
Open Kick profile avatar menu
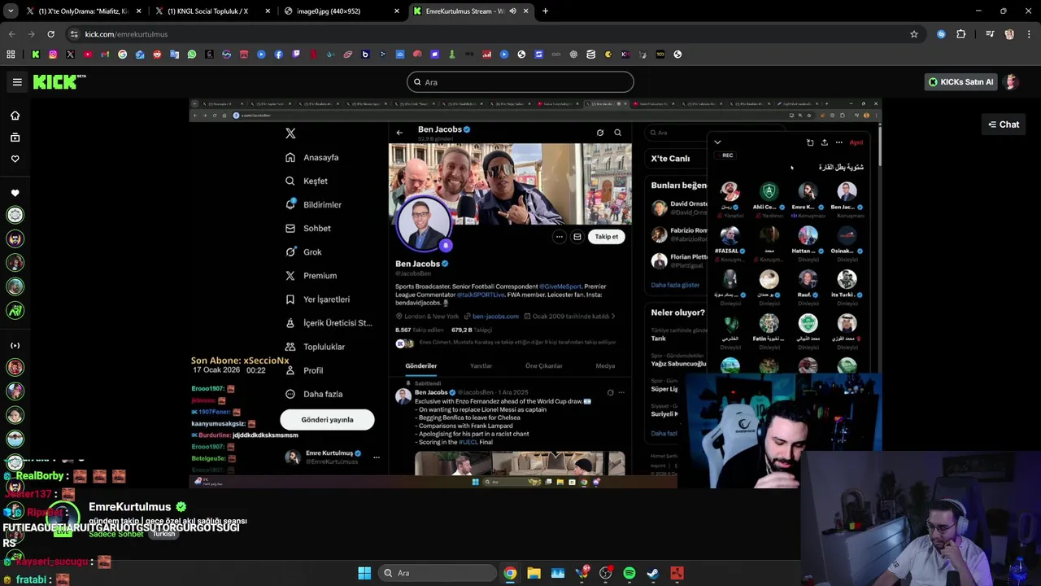tap(1011, 82)
